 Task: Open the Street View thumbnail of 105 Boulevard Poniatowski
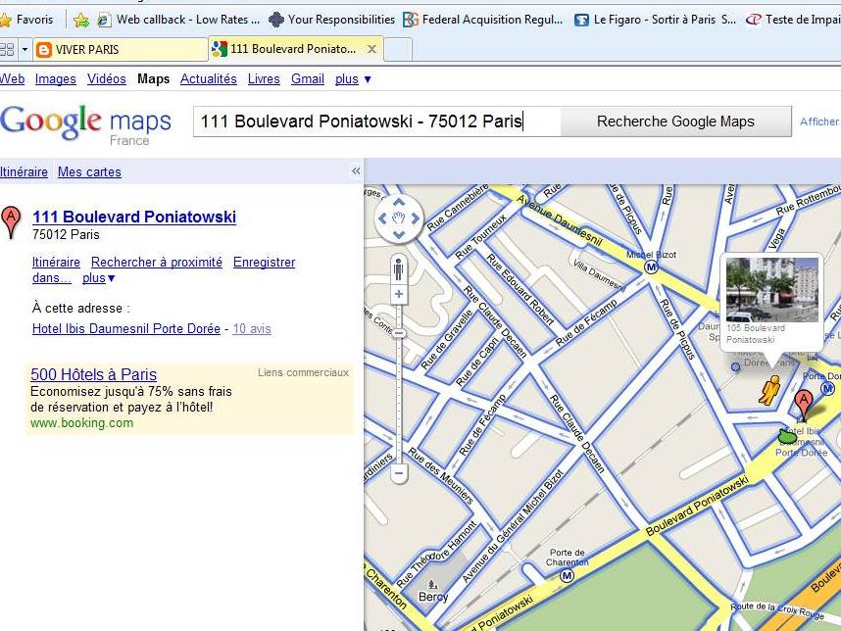(x=771, y=289)
